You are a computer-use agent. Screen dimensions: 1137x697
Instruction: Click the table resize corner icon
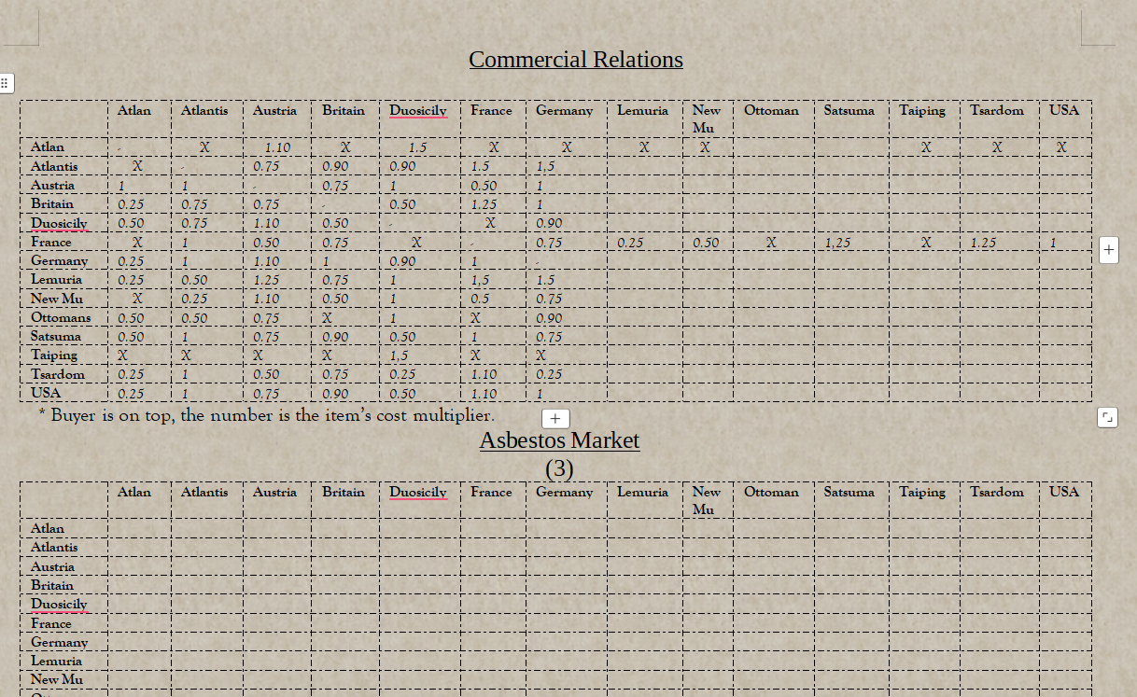[1107, 417]
